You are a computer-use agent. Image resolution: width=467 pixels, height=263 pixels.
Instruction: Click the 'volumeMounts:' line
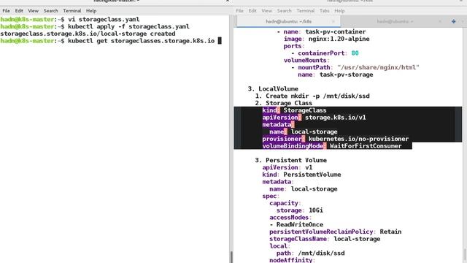[x=306, y=60]
